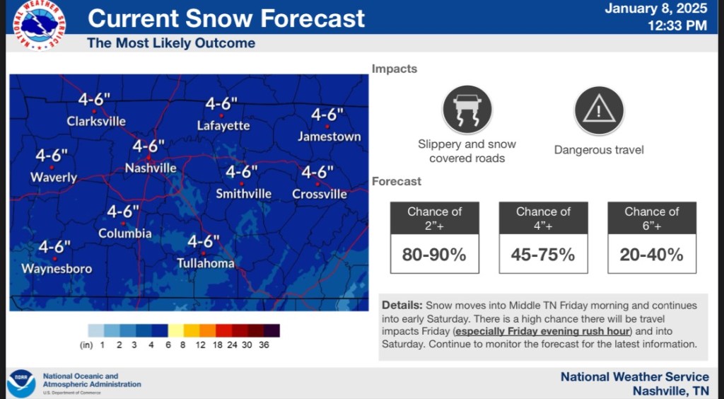Click the NOAA logo at bottom left
This screenshot has height=399, width=724.
[21, 383]
